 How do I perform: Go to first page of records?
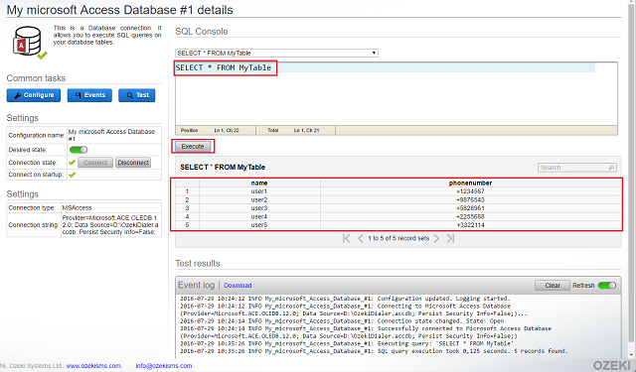pyautogui.click(x=347, y=238)
